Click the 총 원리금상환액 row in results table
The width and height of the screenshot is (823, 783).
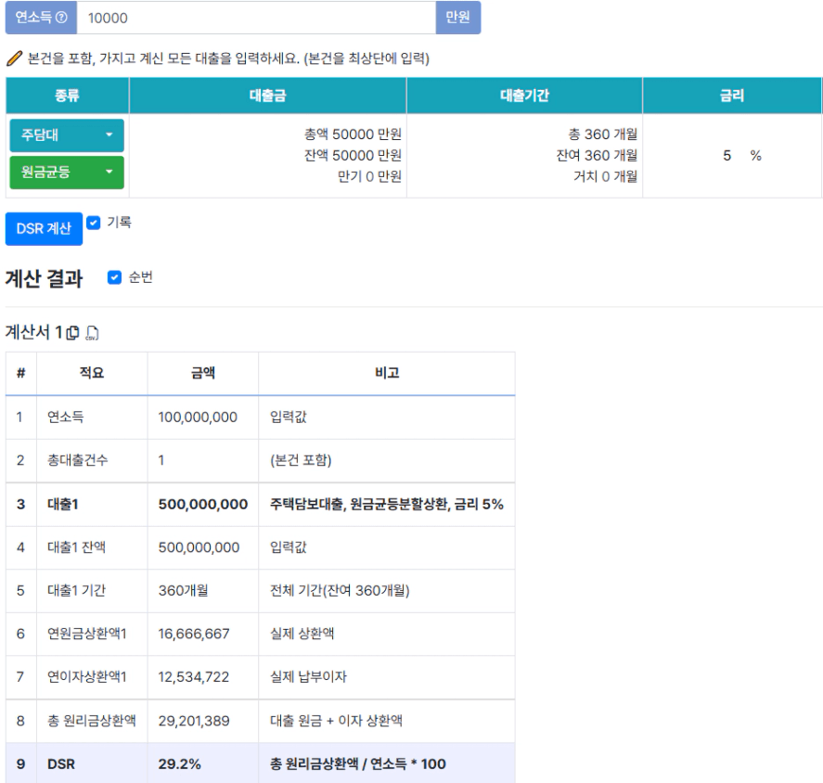coord(260,721)
